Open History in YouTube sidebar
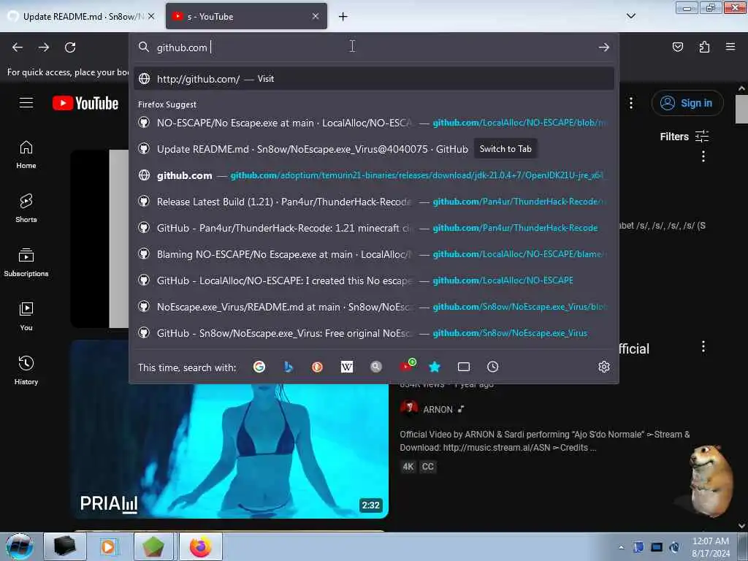The width and height of the screenshot is (748, 561). coord(26,370)
